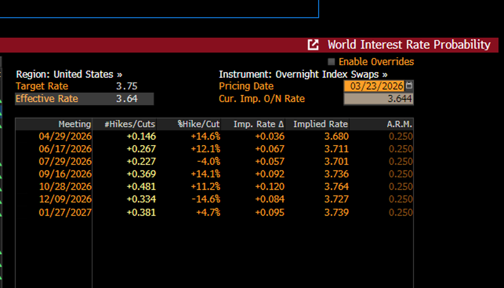Image resolution: width=504 pixels, height=288 pixels.
Task: Click the 12/09/2026 meeting date
Action: coord(65,200)
